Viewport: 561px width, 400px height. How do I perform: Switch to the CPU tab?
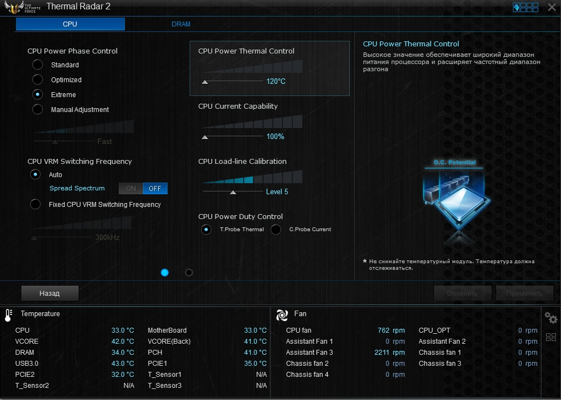point(70,24)
